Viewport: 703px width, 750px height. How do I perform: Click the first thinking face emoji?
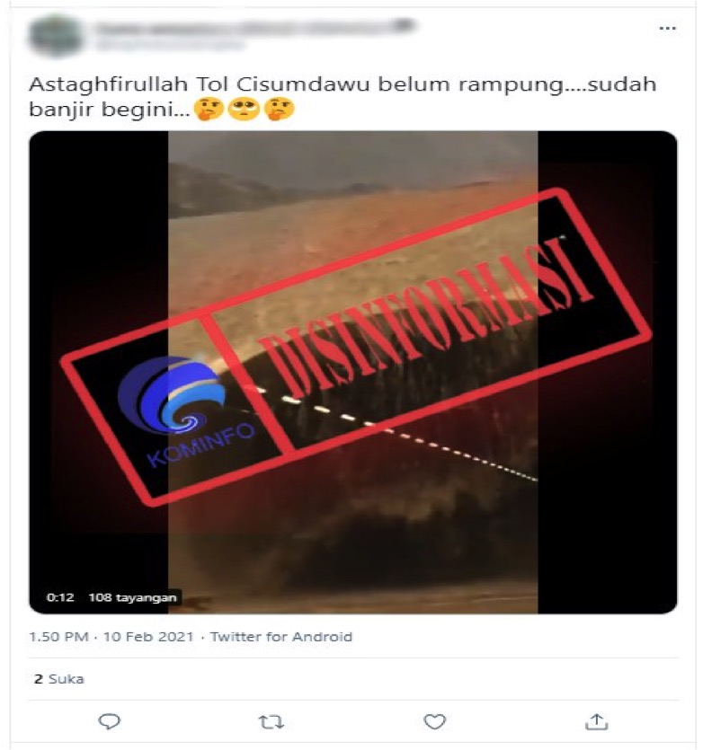pyautogui.click(x=209, y=110)
